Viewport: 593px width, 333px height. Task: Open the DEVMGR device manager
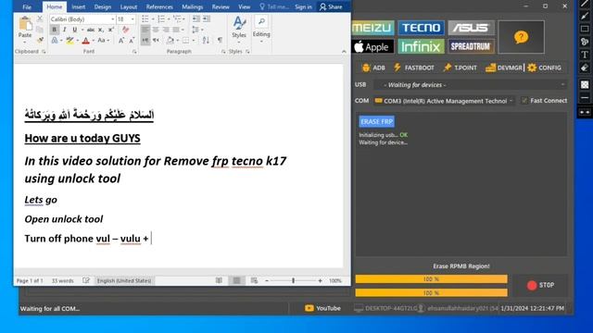pyautogui.click(x=504, y=68)
